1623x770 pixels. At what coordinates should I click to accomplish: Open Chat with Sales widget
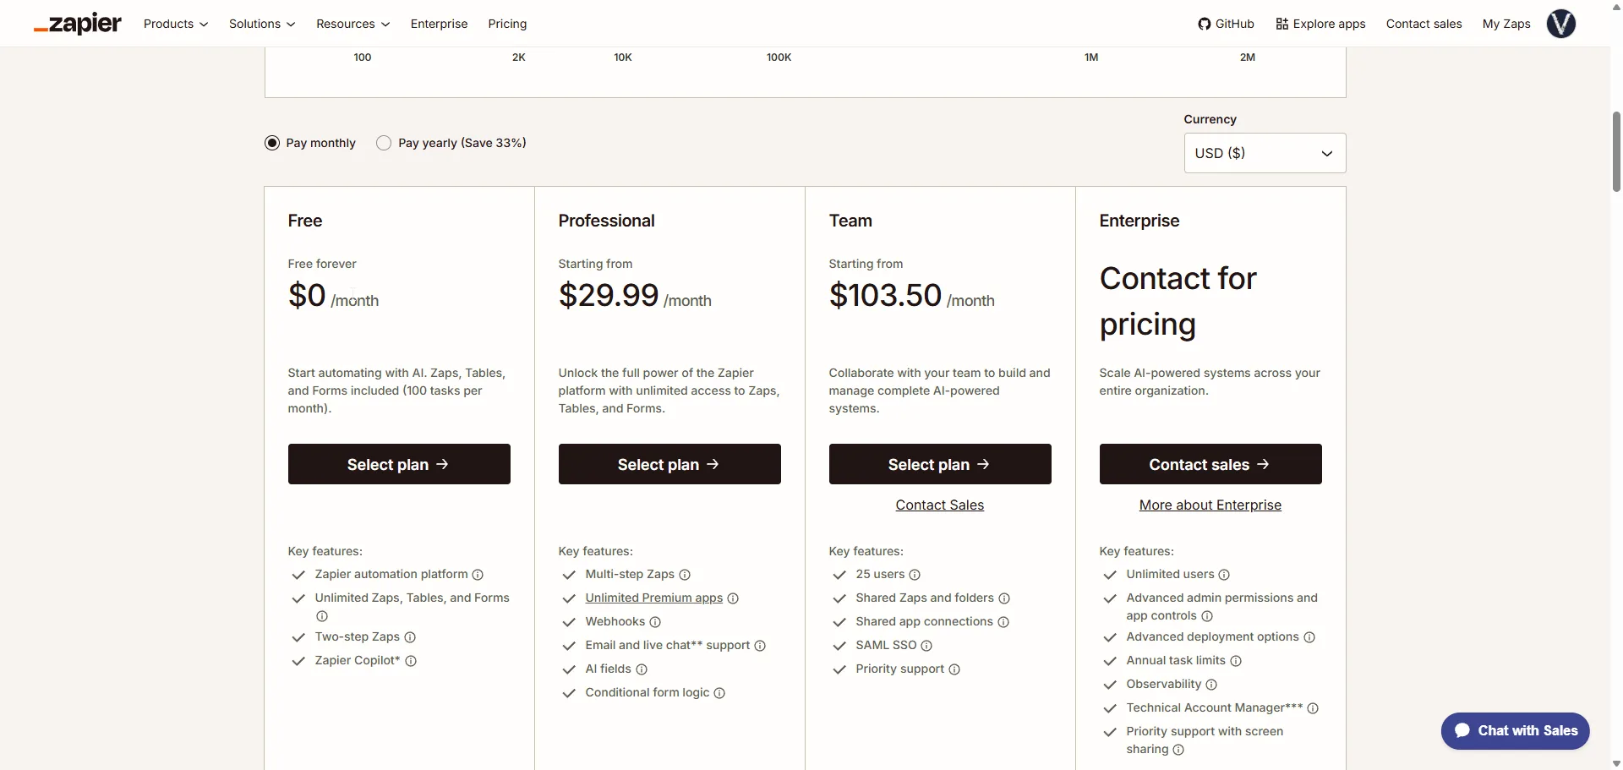1515,731
